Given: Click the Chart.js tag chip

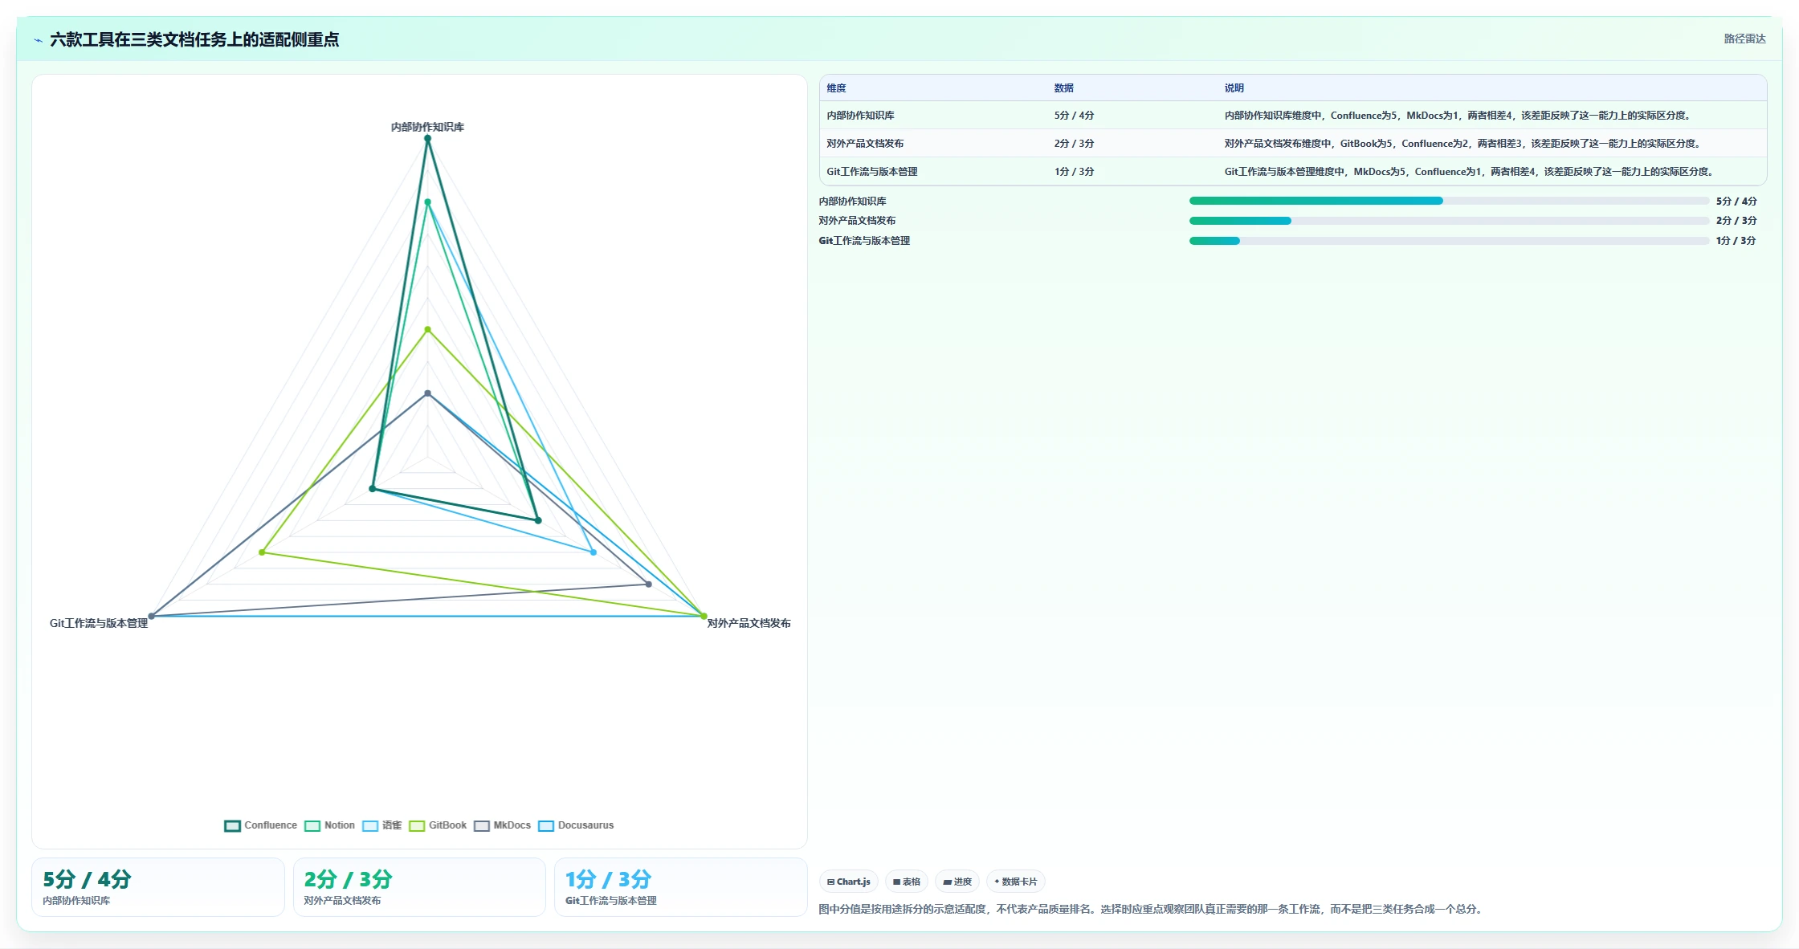Looking at the screenshot, I should click(849, 882).
